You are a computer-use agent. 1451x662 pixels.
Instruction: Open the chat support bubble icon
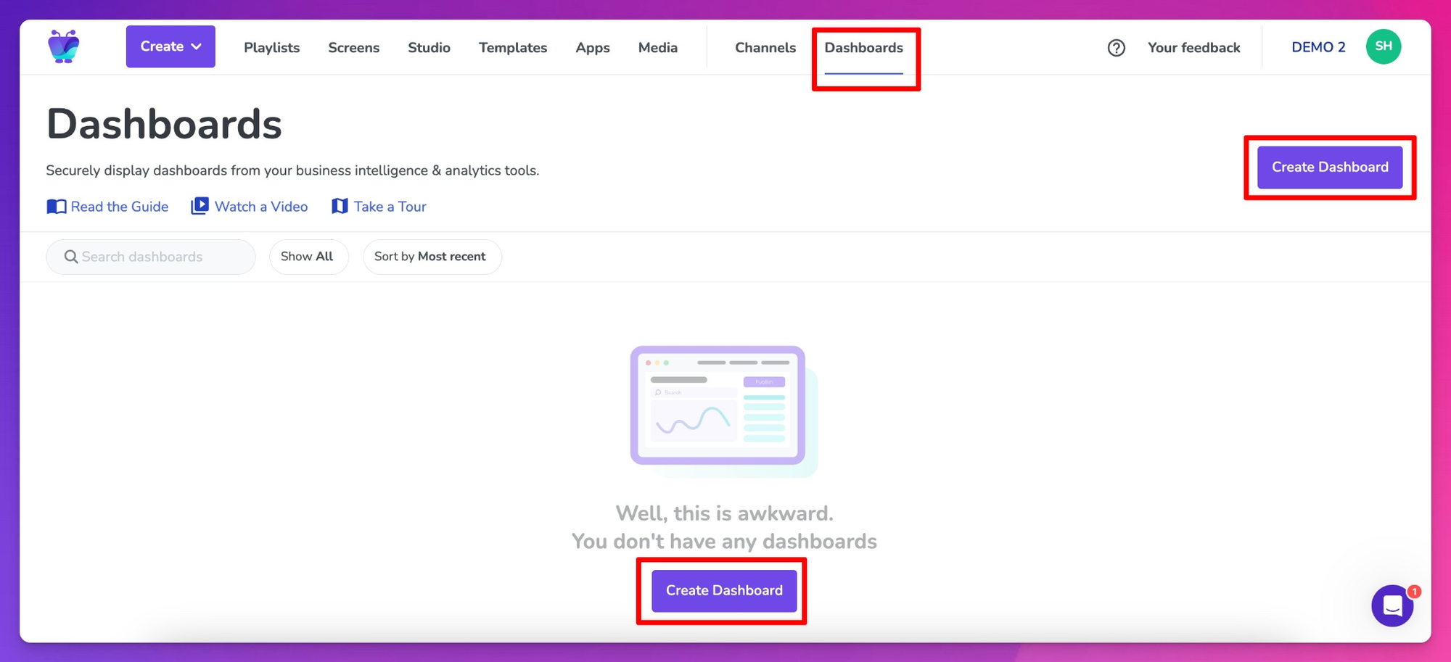tap(1392, 605)
